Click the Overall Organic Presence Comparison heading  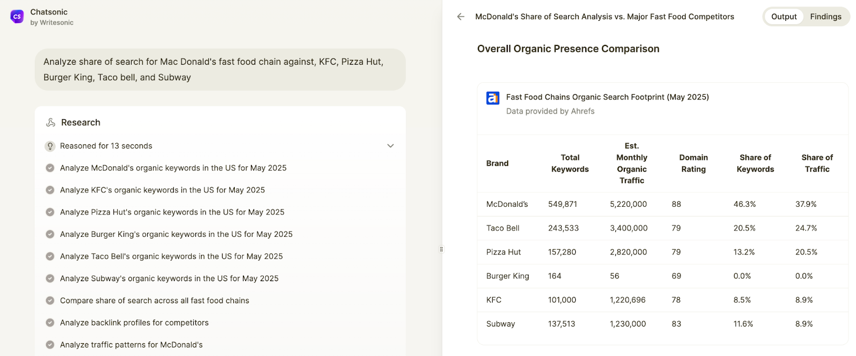coord(568,49)
